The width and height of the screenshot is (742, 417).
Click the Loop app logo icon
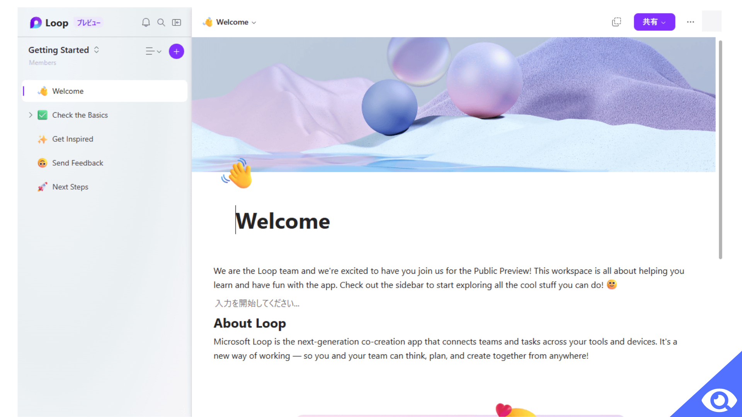coord(36,22)
